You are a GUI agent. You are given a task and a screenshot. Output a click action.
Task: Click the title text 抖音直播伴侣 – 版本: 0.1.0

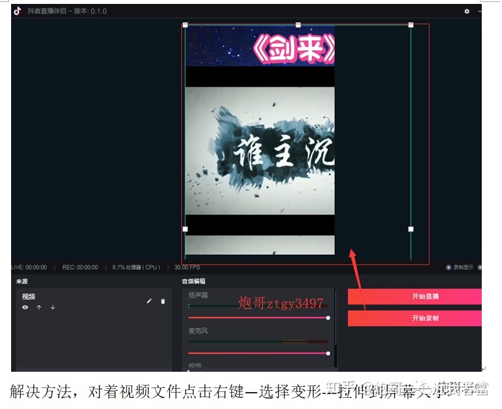click(x=67, y=11)
